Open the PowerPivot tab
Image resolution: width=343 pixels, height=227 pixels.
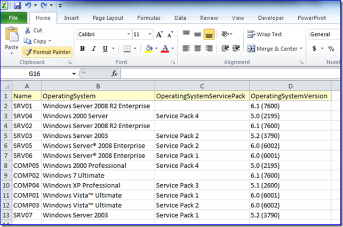(x=312, y=18)
